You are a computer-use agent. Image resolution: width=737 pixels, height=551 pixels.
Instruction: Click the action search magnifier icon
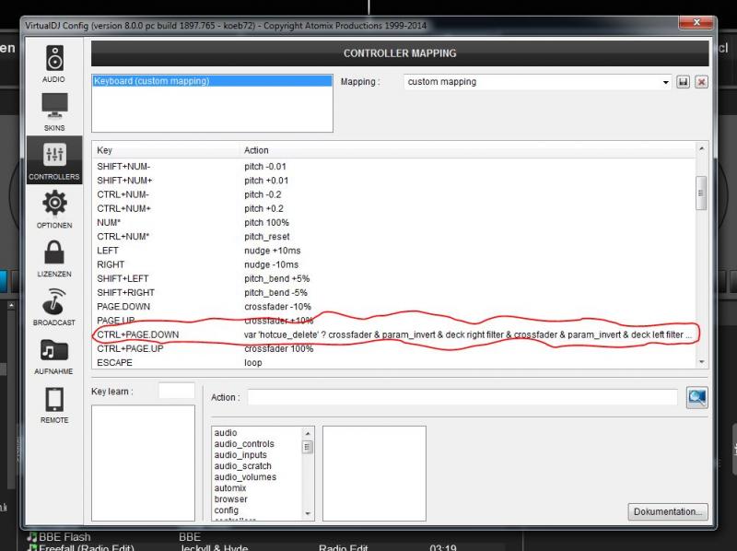(x=696, y=398)
